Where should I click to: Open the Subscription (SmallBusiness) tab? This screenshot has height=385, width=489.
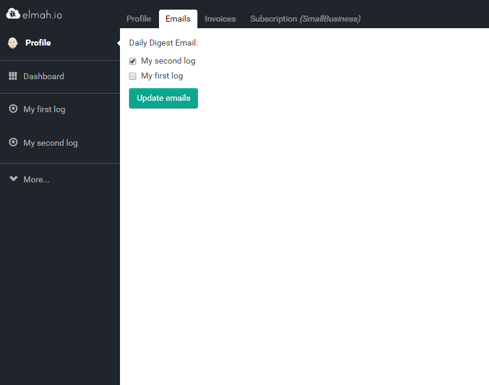305,19
